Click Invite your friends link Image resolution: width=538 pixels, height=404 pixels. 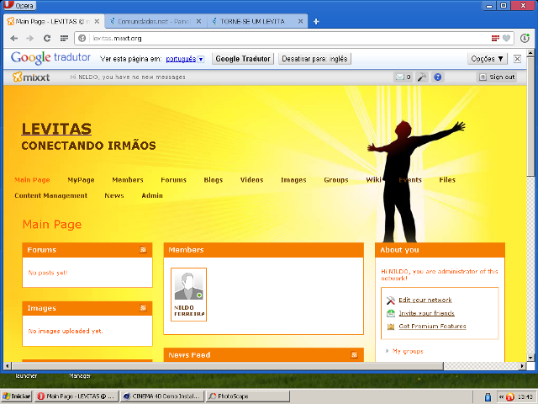[426, 313]
